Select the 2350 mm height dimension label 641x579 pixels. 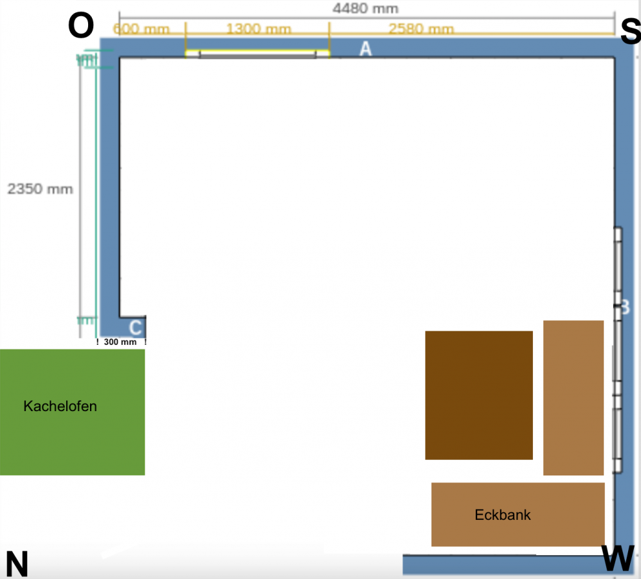click(x=40, y=189)
